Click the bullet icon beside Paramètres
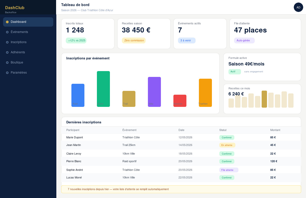 [x=7, y=73]
